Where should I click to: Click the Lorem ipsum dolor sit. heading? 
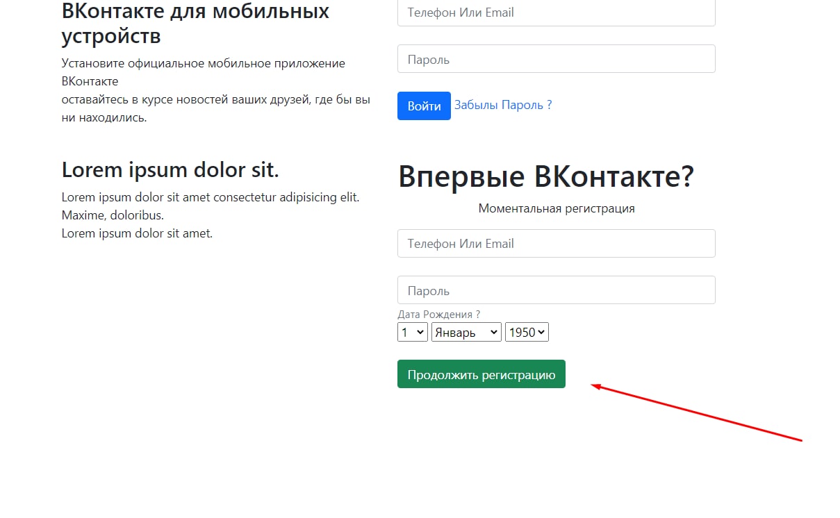[170, 169]
